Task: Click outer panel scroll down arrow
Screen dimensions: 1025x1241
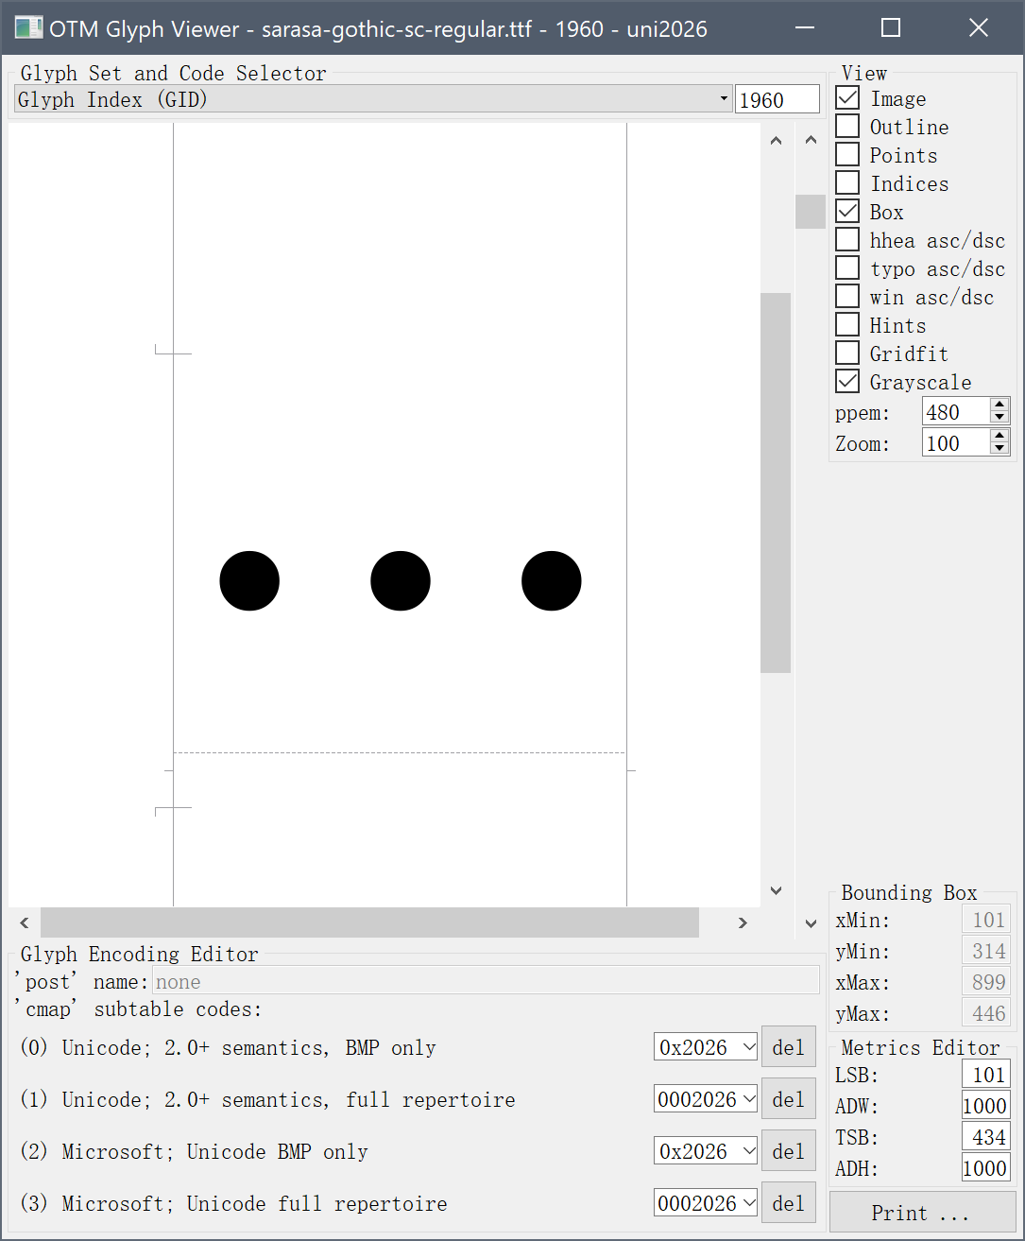Action: [811, 923]
